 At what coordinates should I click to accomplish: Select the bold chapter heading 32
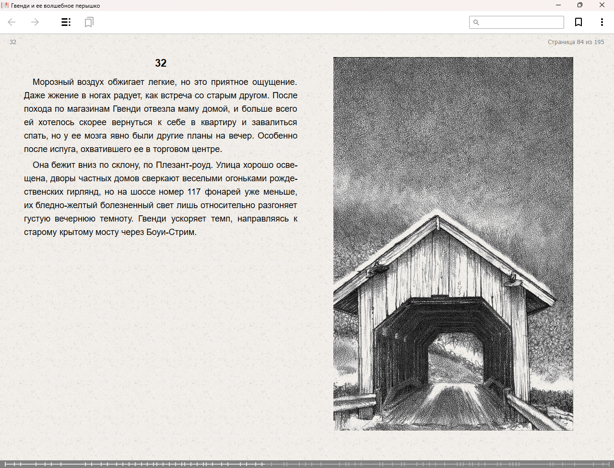pyautogui.click(x=161, y=63)
